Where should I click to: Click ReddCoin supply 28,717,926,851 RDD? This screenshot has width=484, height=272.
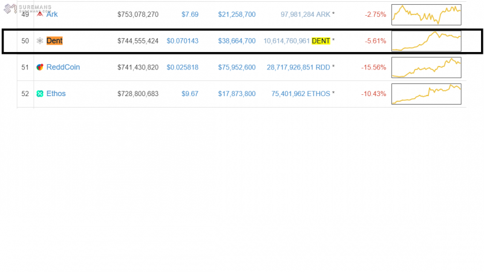click(298, 68)
